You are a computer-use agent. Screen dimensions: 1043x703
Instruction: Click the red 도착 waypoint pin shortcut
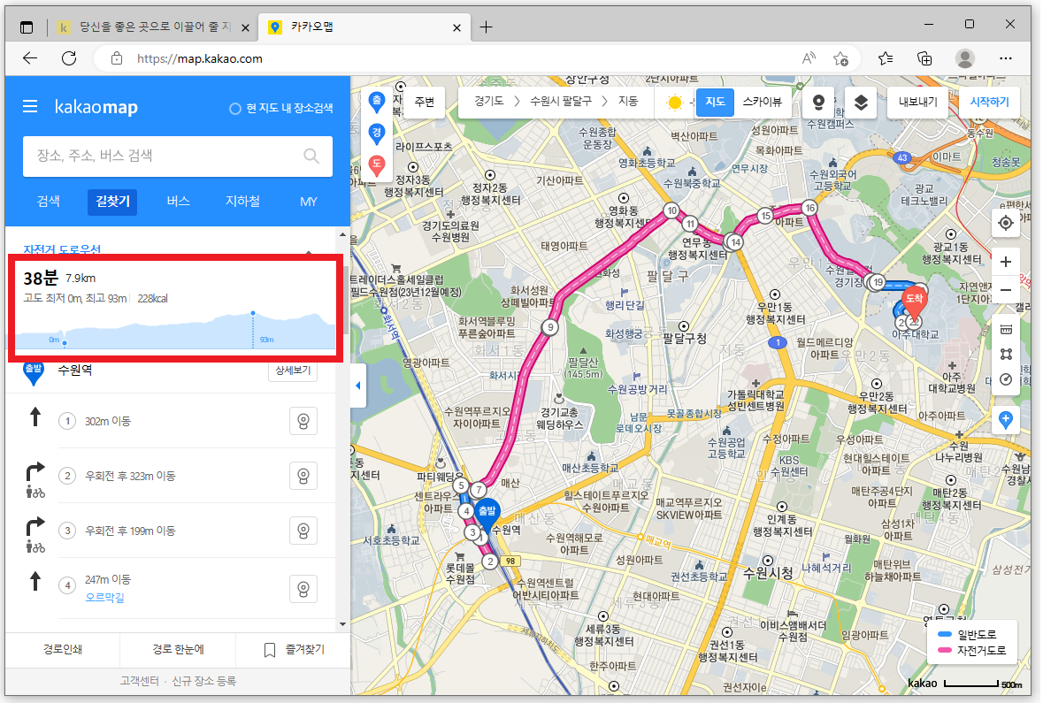377,164
